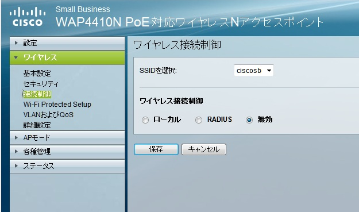The image size is (359, 212).
Task: Expand the APモード menu section
Action: point(67,138)
